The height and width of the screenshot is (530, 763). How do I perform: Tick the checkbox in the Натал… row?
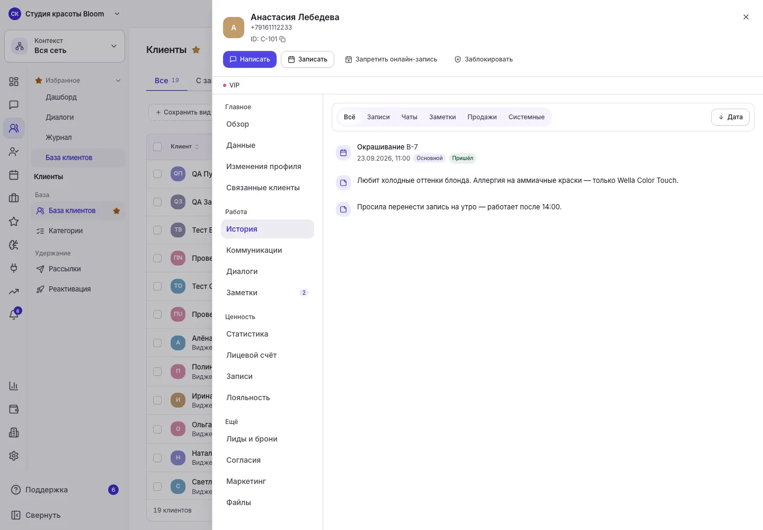click(157, 457)
